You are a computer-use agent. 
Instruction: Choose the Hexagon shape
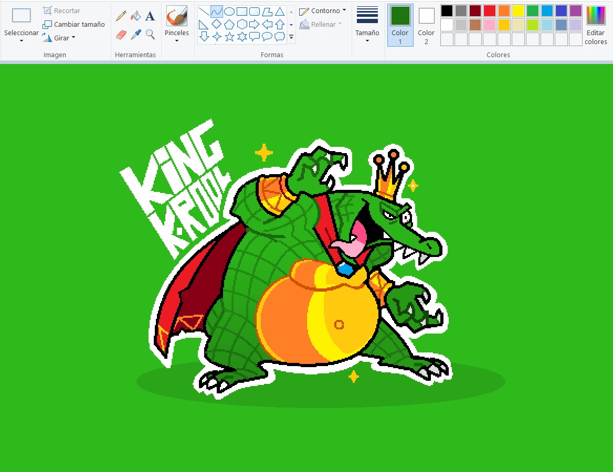pos(242,25)
